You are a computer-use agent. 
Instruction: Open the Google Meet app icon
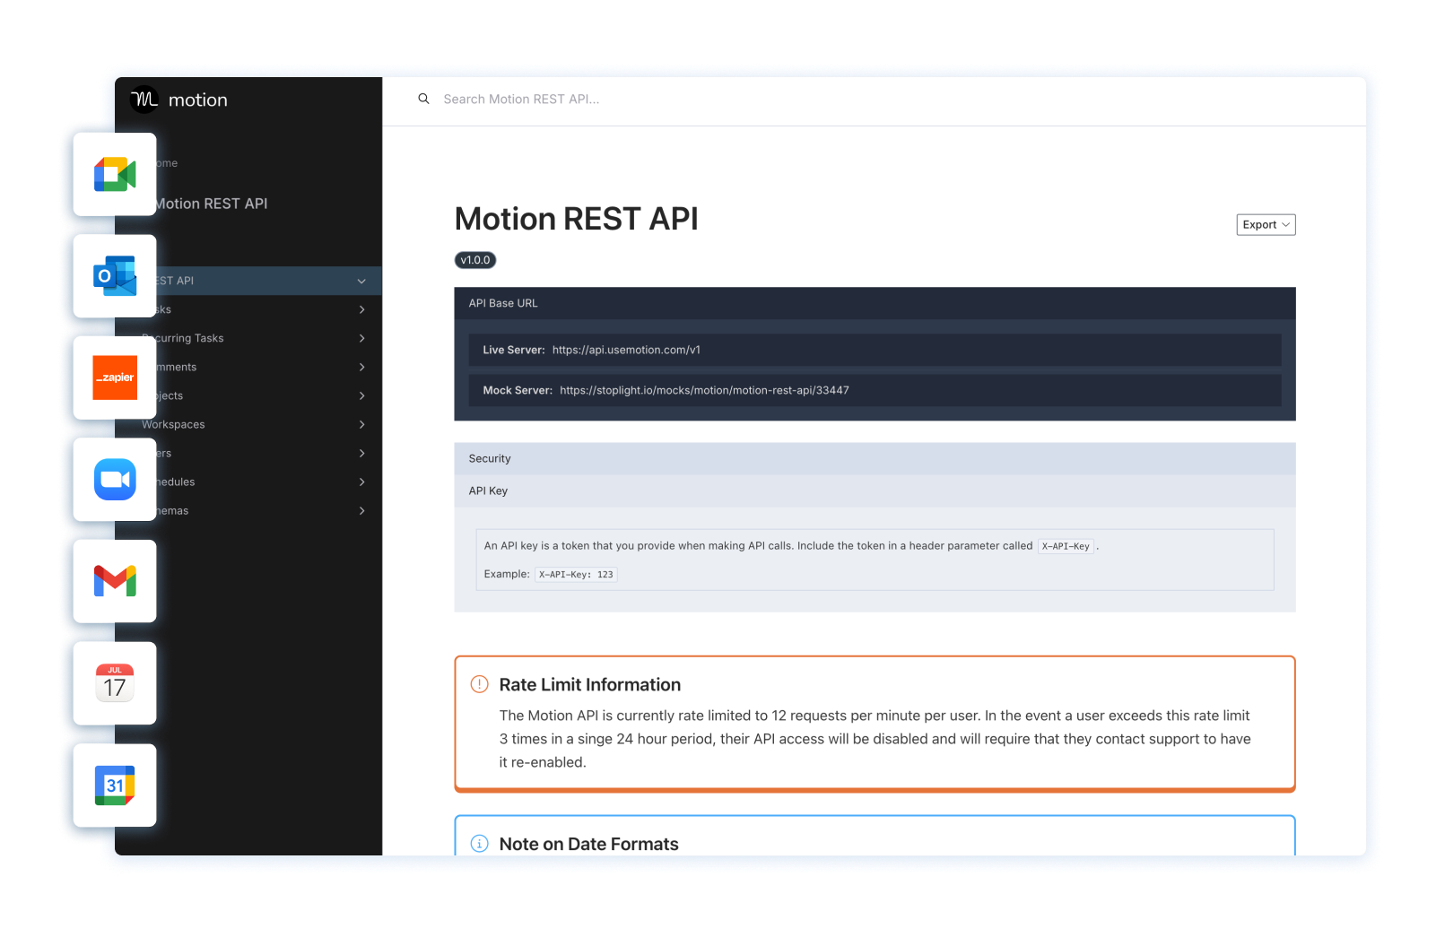click(115, 174)
